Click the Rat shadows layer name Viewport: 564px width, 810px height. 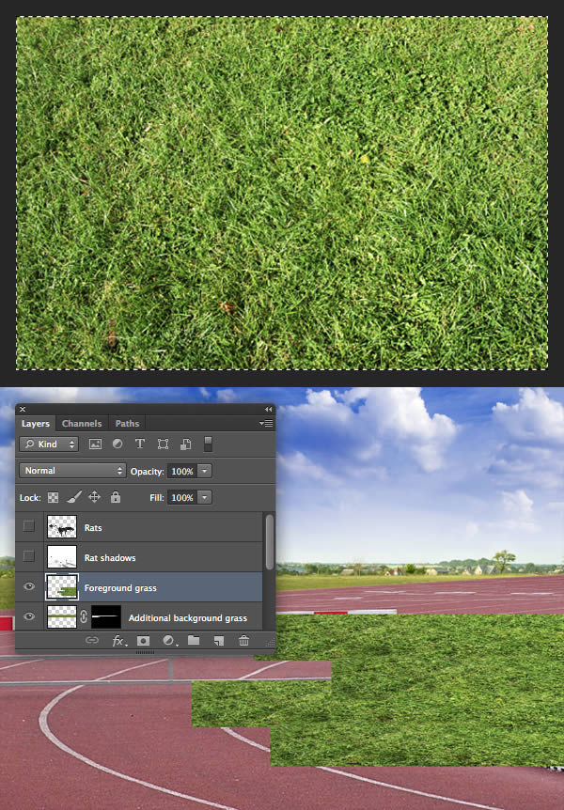pyautogui.click(x=110, y=558)
